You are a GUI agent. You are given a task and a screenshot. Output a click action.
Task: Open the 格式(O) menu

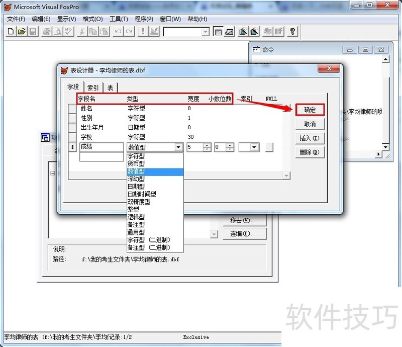[93, 19]
